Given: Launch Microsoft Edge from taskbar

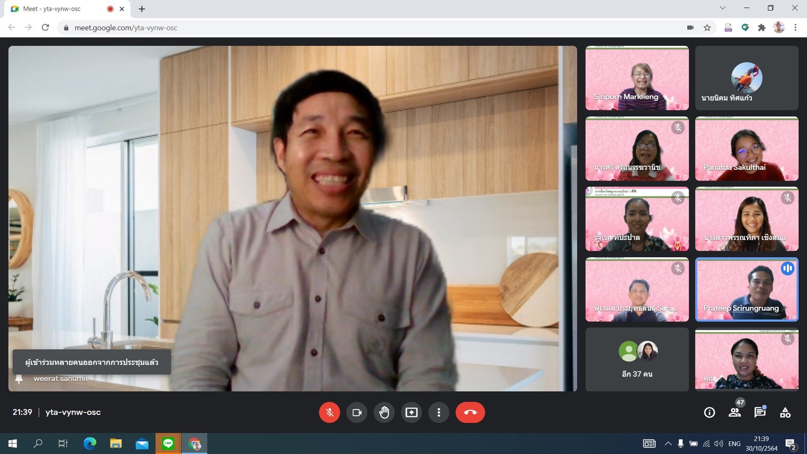Looking at the screenshot, I should [90, 444].
